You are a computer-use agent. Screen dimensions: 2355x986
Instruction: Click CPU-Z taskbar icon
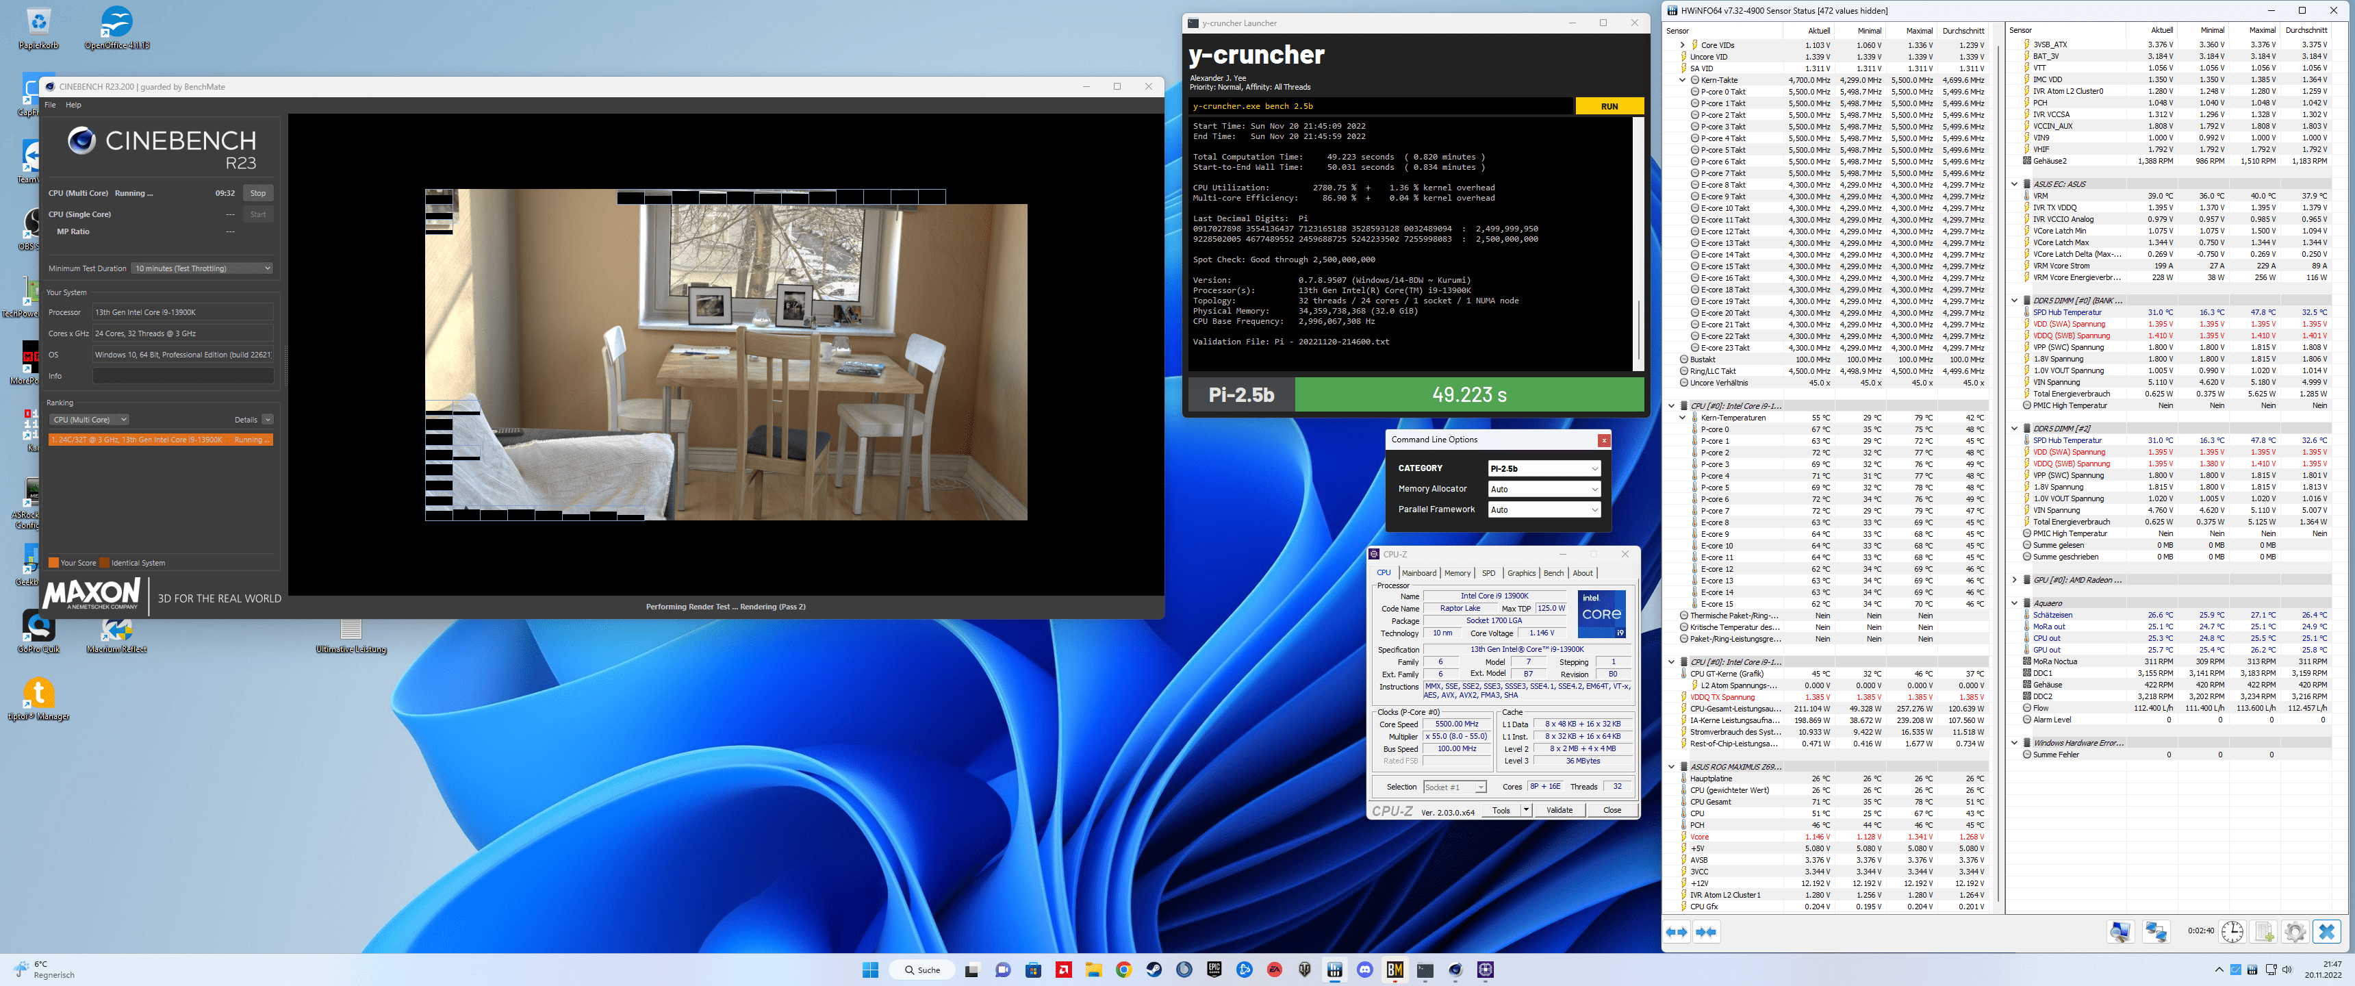[x=1486, y=970]
